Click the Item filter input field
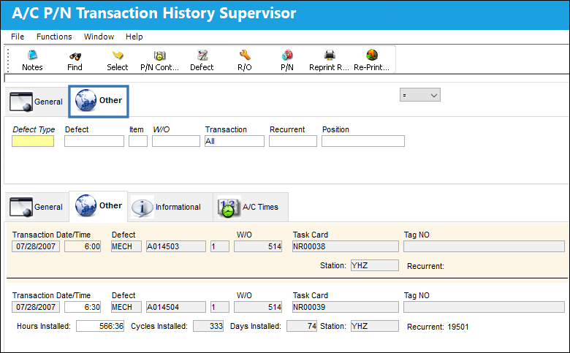Screen dimensions: 570x353 (138, 141)
